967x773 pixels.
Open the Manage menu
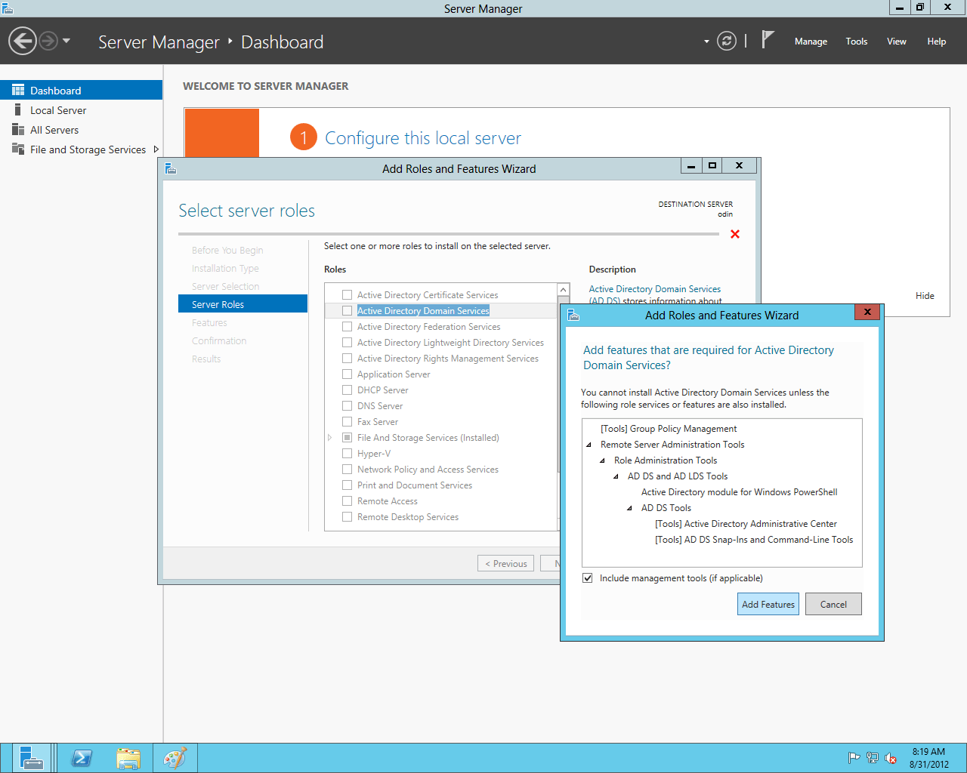(x=811, y=42)
